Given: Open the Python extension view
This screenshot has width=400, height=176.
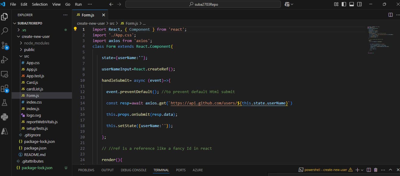Looking at the screenshot, I should pyautogui.click(x=4, y=117).
